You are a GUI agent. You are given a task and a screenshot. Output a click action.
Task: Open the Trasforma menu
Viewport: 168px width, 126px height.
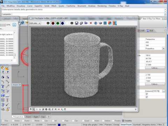tap(71, 6)
